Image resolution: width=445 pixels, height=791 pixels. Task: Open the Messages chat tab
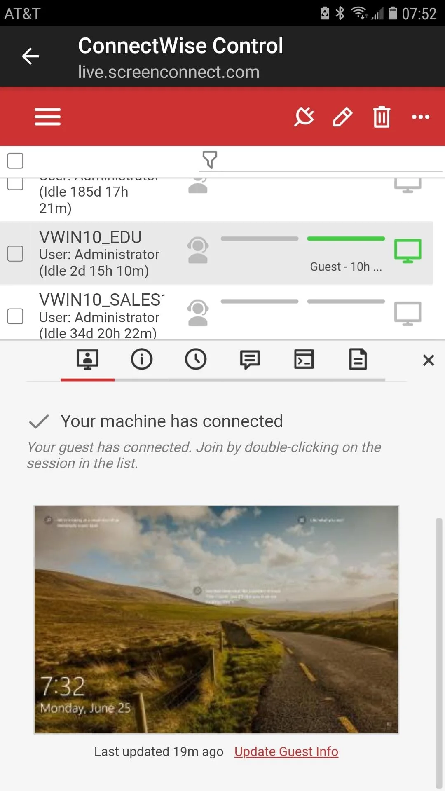click(250, 359)
